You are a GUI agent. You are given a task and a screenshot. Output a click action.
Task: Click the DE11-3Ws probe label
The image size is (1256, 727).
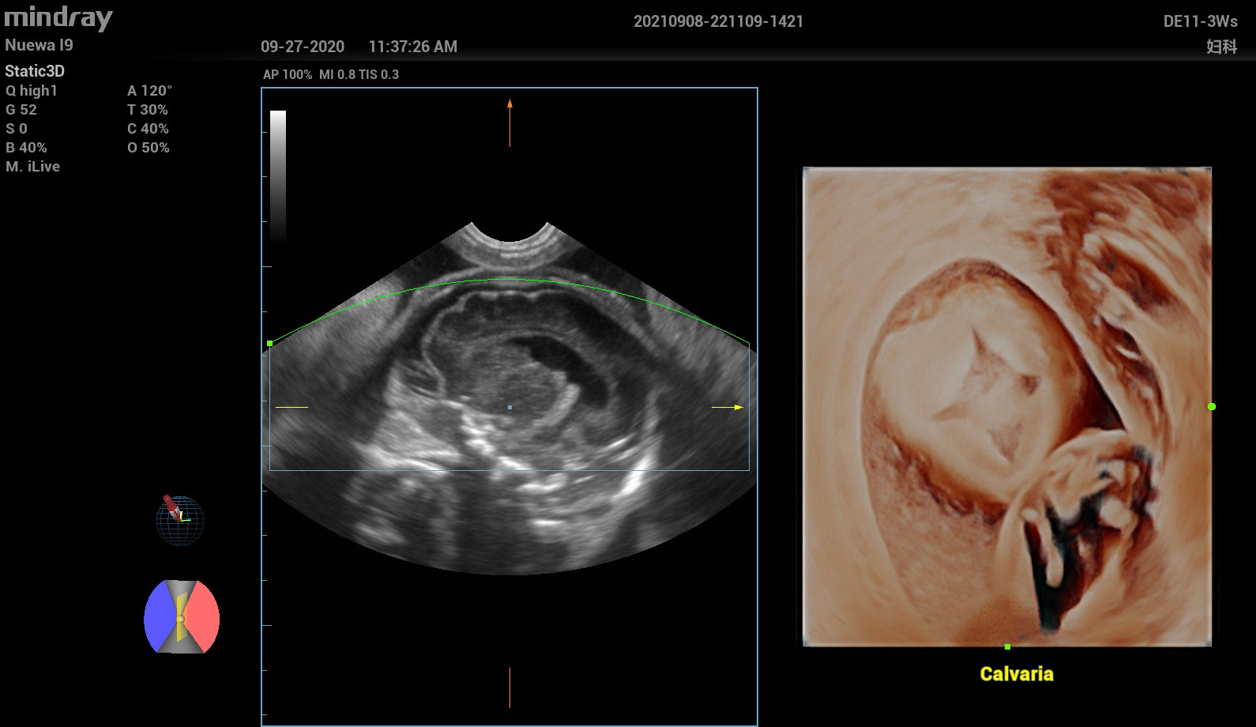(1200, 21)
